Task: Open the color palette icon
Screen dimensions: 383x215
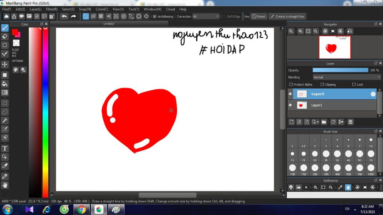Action: click(x=16, y=70)
